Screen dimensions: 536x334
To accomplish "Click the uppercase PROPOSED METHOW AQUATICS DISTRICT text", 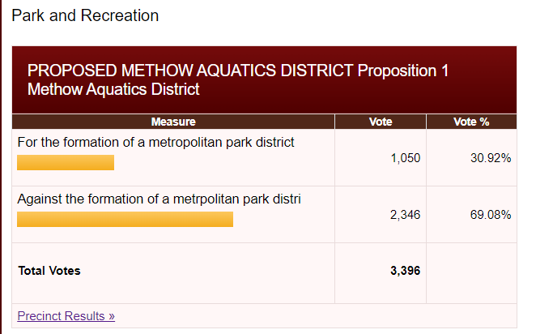I will click(190, 71).
